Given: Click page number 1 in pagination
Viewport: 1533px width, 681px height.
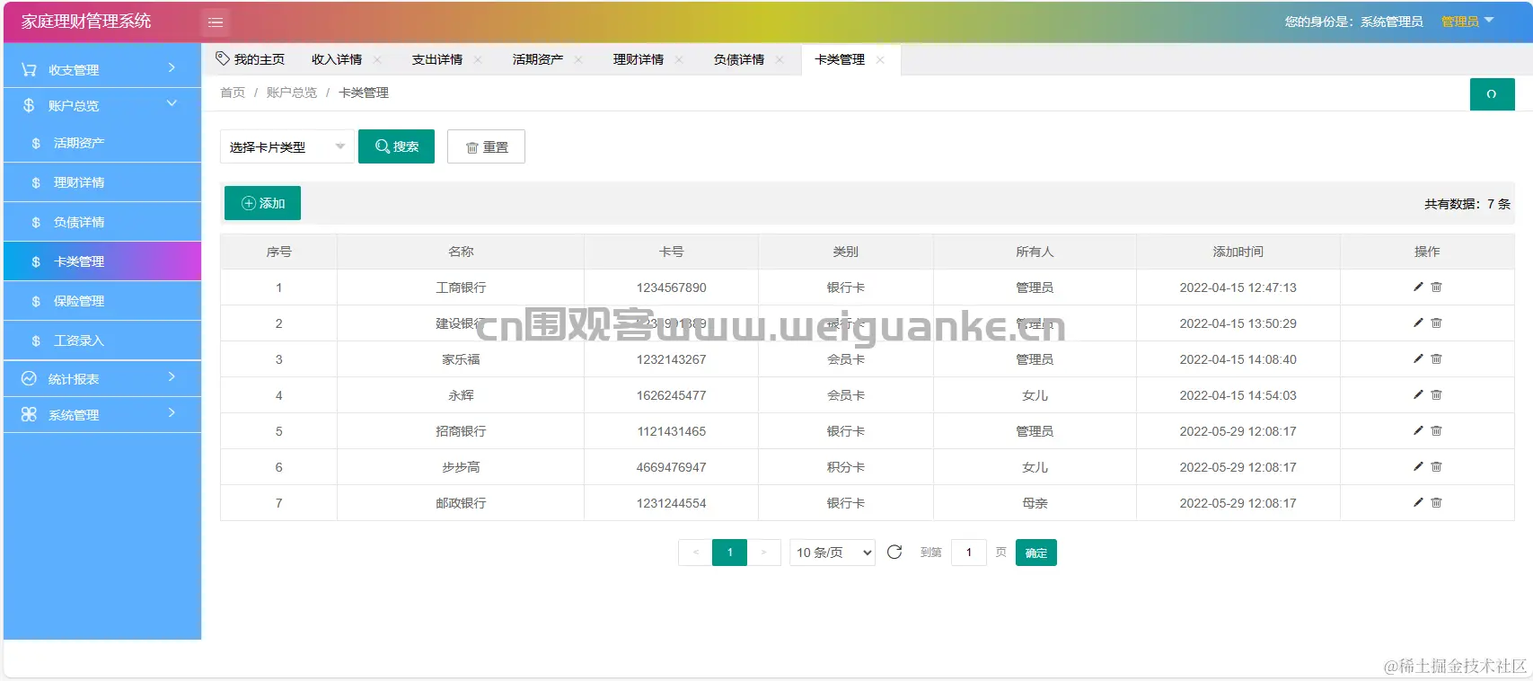Looking at the screenshot, I should [729, 553].
